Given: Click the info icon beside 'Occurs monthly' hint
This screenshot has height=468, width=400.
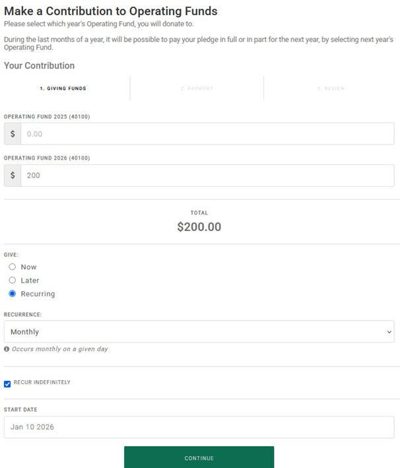Looking at the screenshot, I should [x=7, y=349].
